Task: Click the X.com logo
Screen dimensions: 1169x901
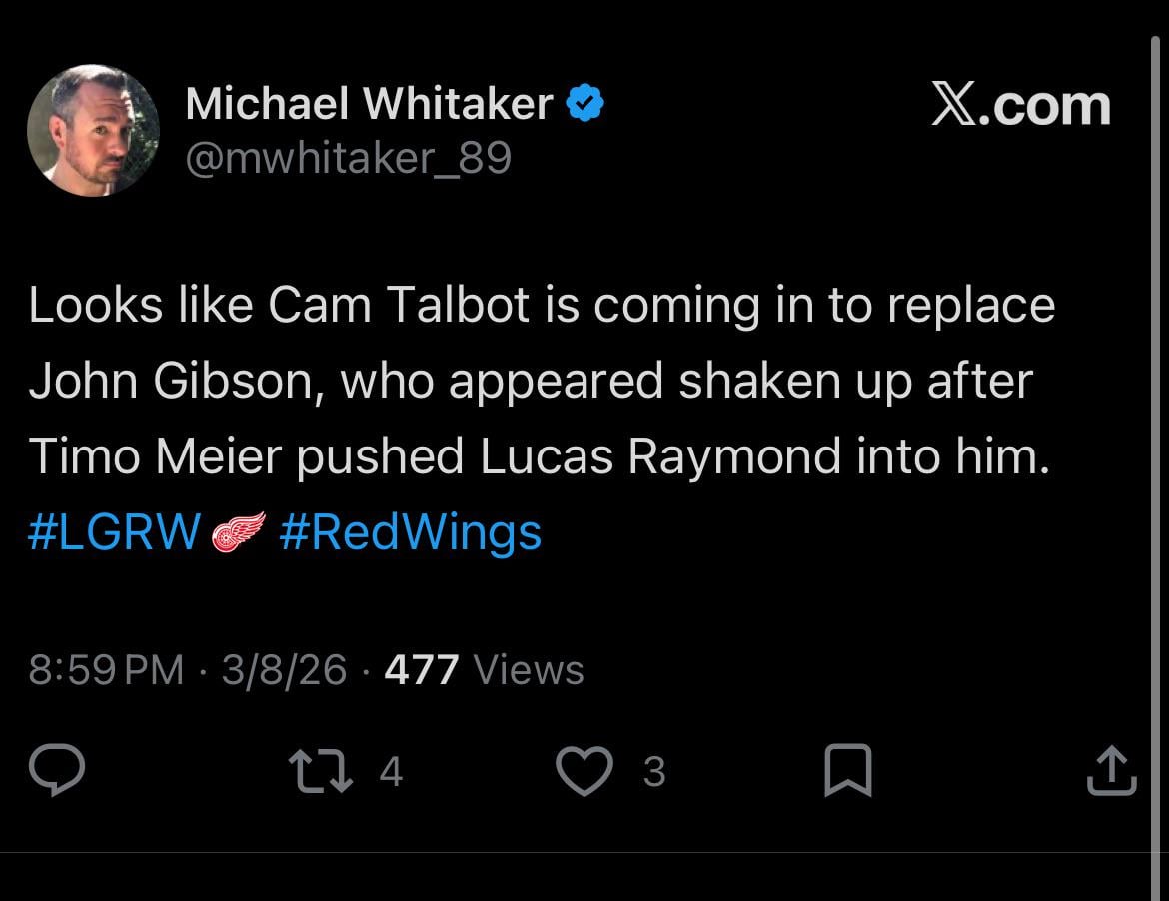Action: tap(1020, 105)
